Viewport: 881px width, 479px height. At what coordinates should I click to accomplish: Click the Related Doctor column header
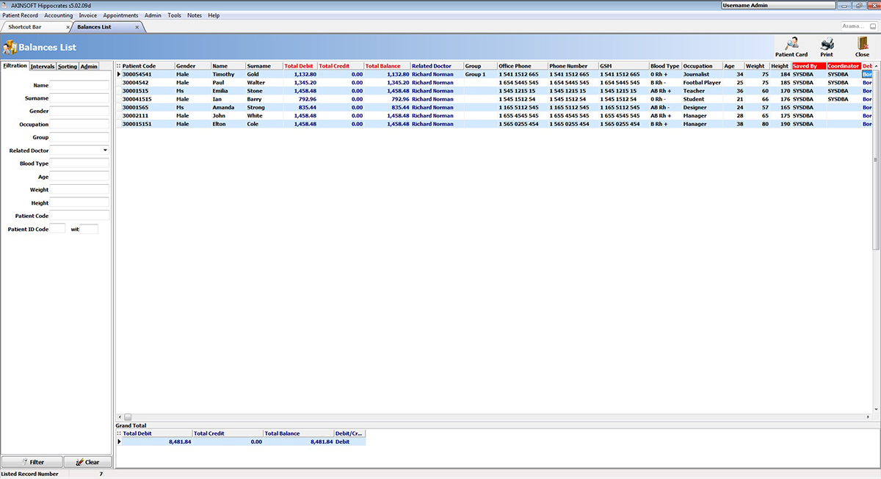point(437,66)
